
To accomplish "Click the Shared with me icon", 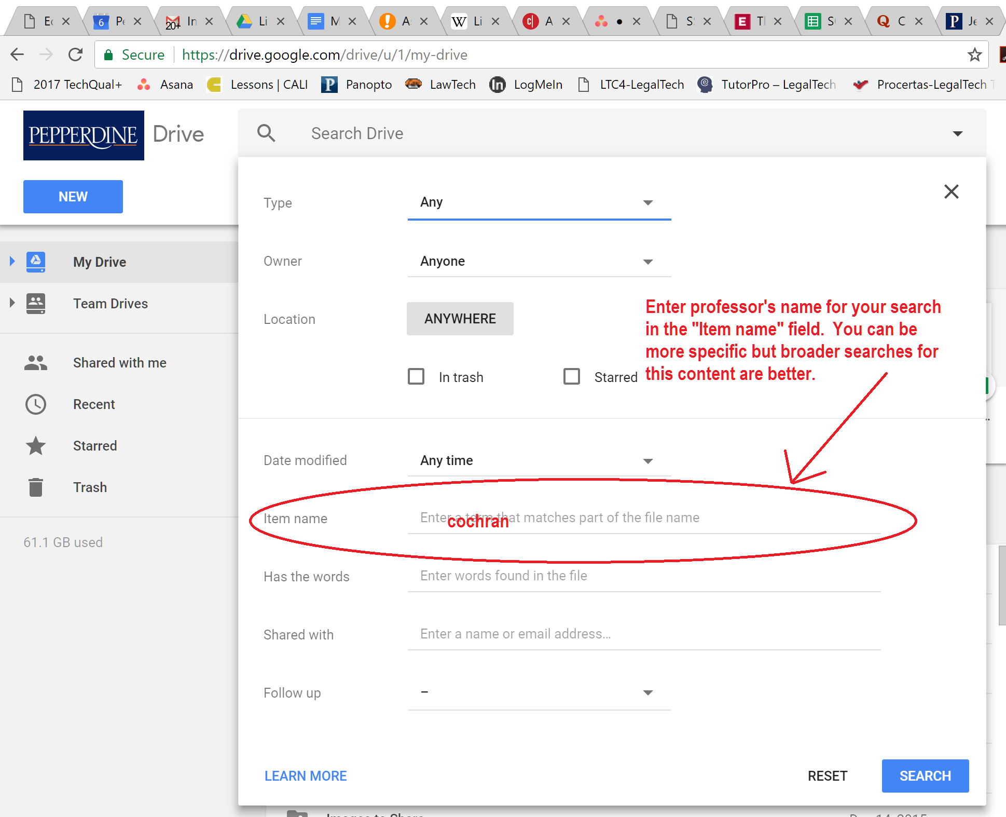I will (x=36, y=363).
